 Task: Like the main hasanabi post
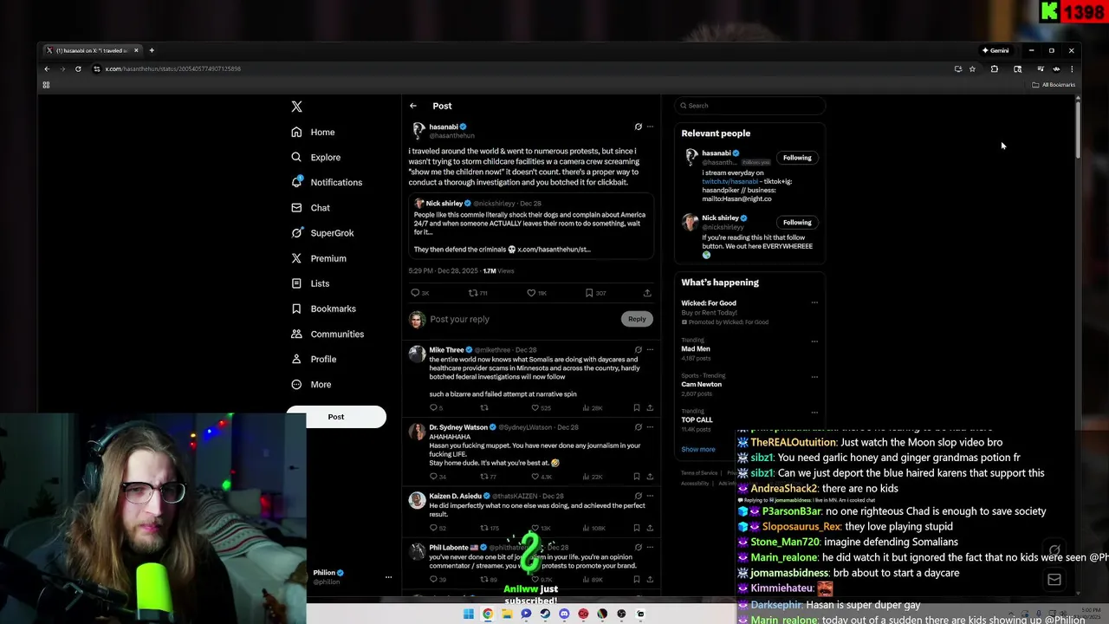tap(532, 293)
